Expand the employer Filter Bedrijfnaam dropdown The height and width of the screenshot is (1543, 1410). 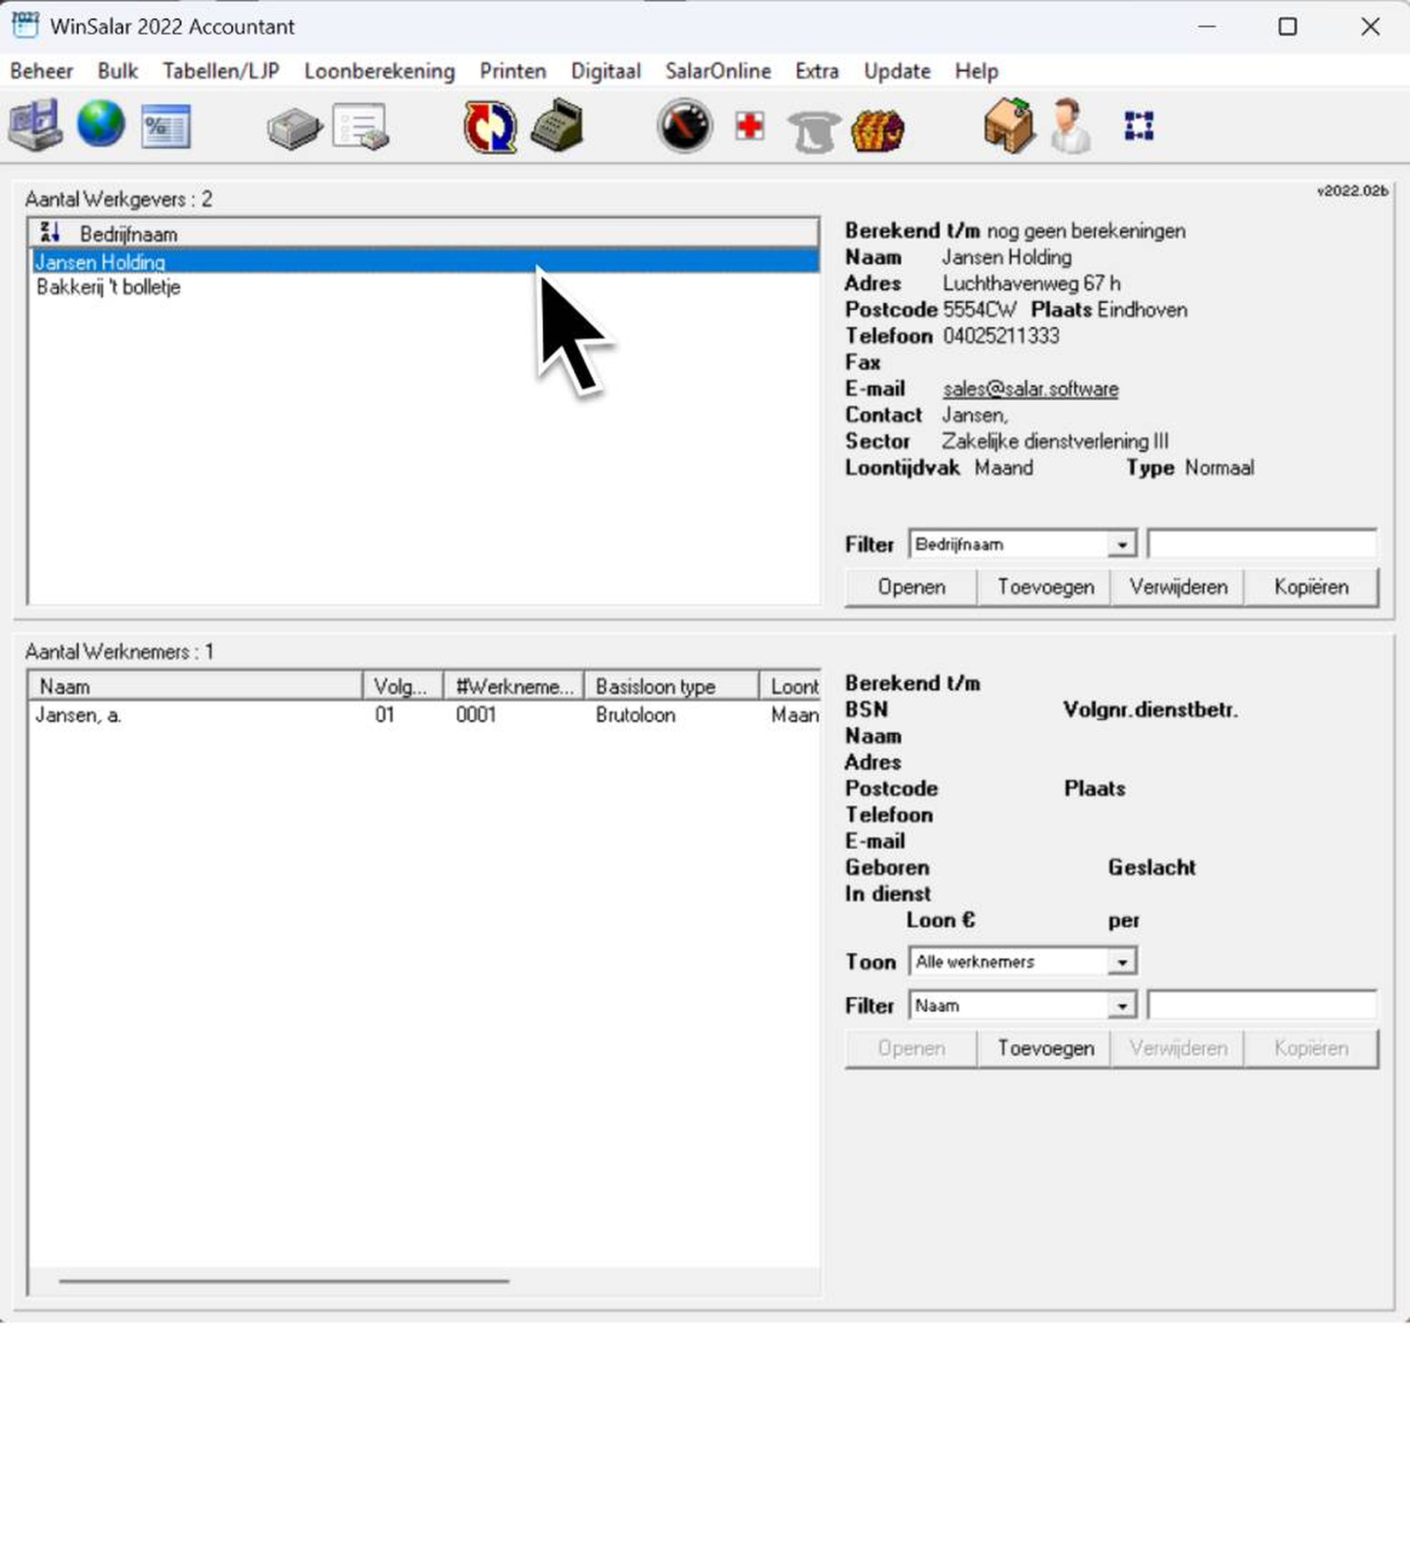[x=1121, y=544]
